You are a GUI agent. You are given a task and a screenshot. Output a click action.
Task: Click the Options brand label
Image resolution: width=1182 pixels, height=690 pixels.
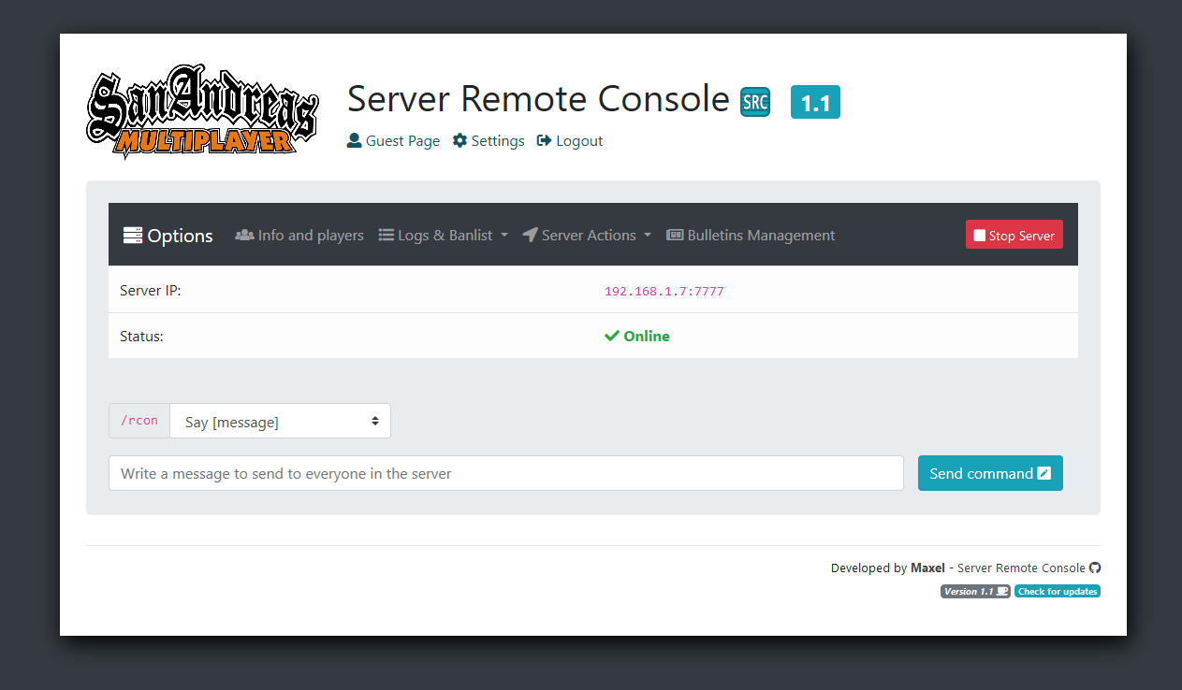pos(168,236)
